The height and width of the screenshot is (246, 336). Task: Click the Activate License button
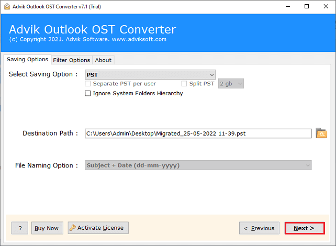tap(98, 228)
